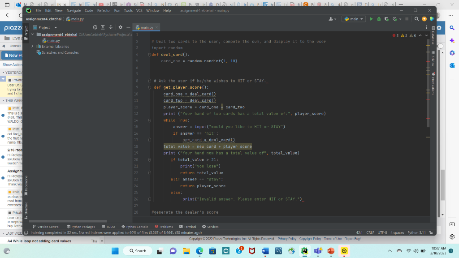This screenshot has height=258, width=459.
Task: Click the orange IDE update arrow icon
Action: (x=424, y=19)
